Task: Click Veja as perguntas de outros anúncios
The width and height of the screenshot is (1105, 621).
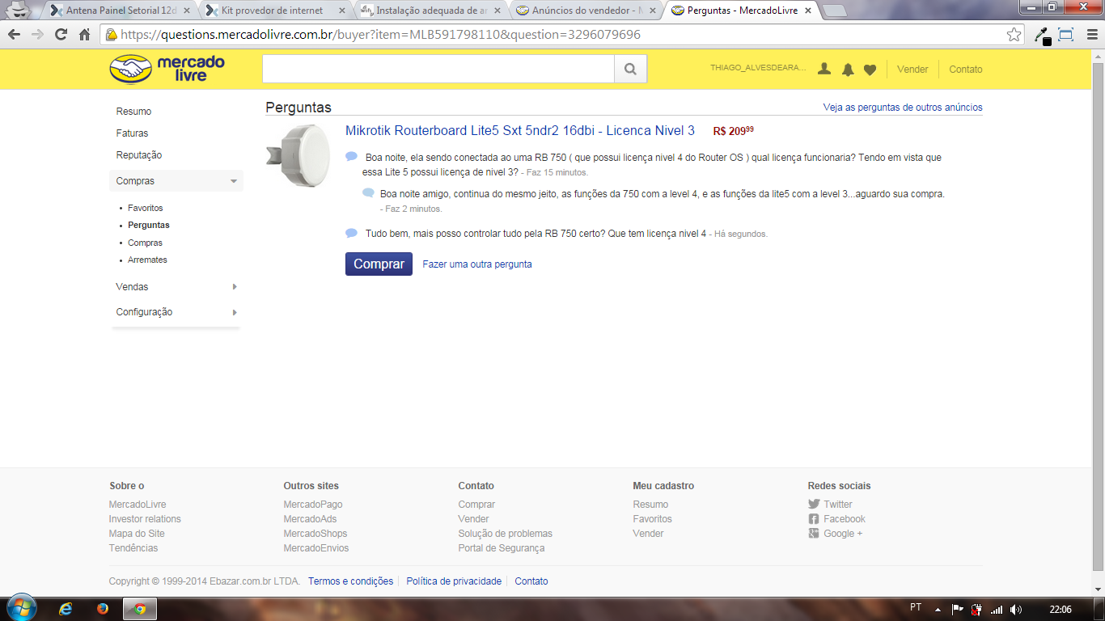Action: point(903,108)
